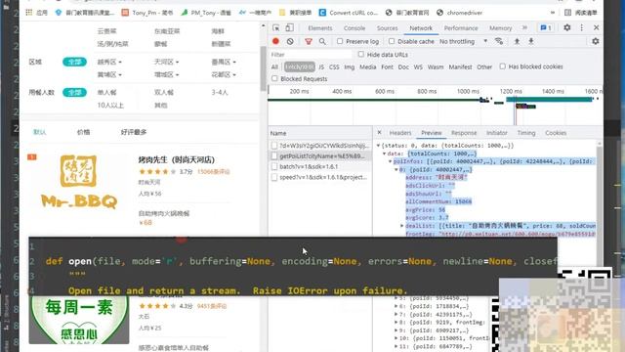Show more DevTools tabs chevron
Image resolution: width=625 pixels, height=352 pixels.
(524, 27)
